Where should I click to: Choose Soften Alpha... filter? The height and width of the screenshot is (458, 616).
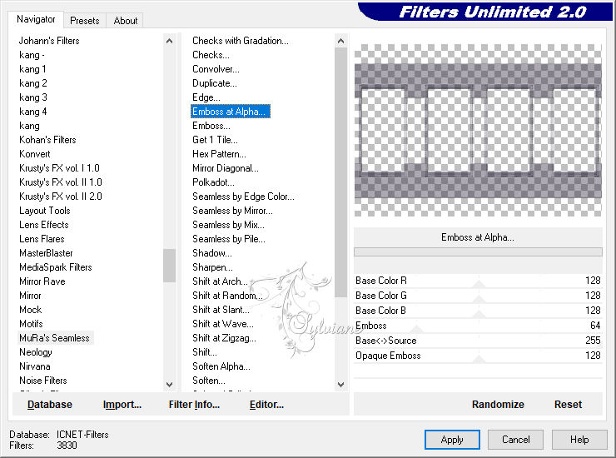pyautogui.click(x=221, y=366)
